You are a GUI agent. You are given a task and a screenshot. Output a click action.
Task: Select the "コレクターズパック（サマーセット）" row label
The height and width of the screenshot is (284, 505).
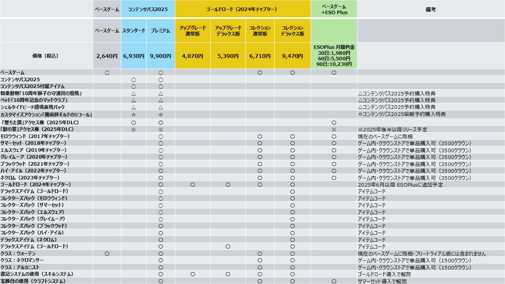tap(32, 205)
